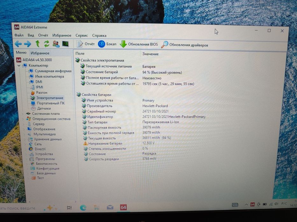
Task: Switch to the Меню tab
Action: 21,52
